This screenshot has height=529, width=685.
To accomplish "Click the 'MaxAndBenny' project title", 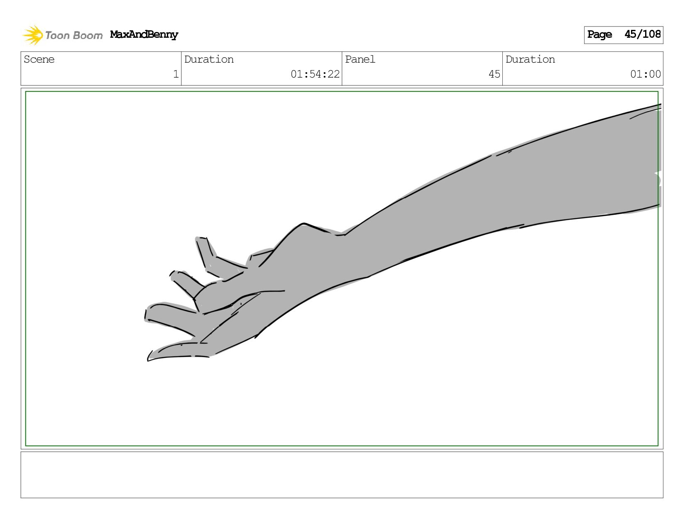I will [x=144, y=34].
